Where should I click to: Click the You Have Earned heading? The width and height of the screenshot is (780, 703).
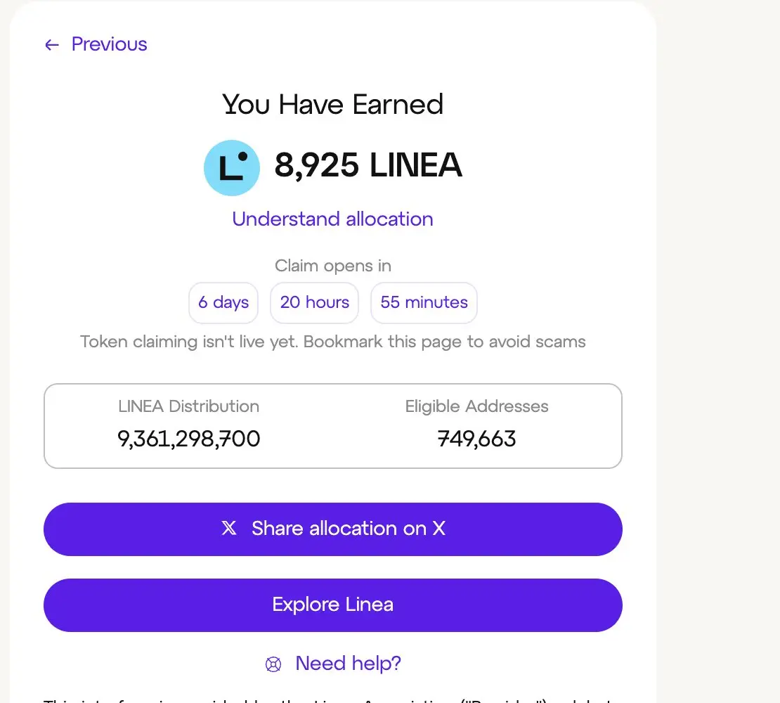pos(333,105)
